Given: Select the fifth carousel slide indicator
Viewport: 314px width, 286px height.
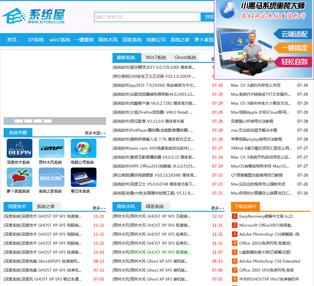Looking at the screenshot, I should click(x=47, y=121).
